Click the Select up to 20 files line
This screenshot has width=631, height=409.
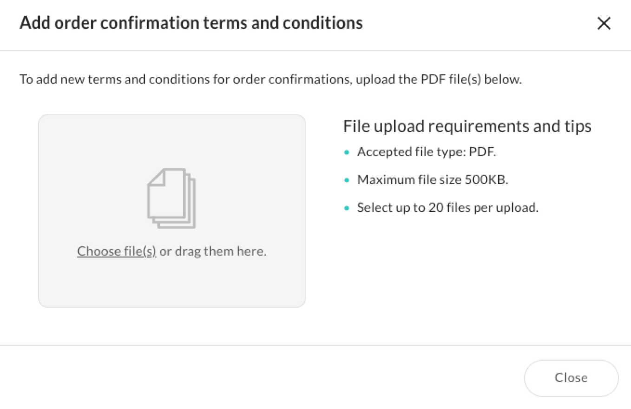[447, 207]
